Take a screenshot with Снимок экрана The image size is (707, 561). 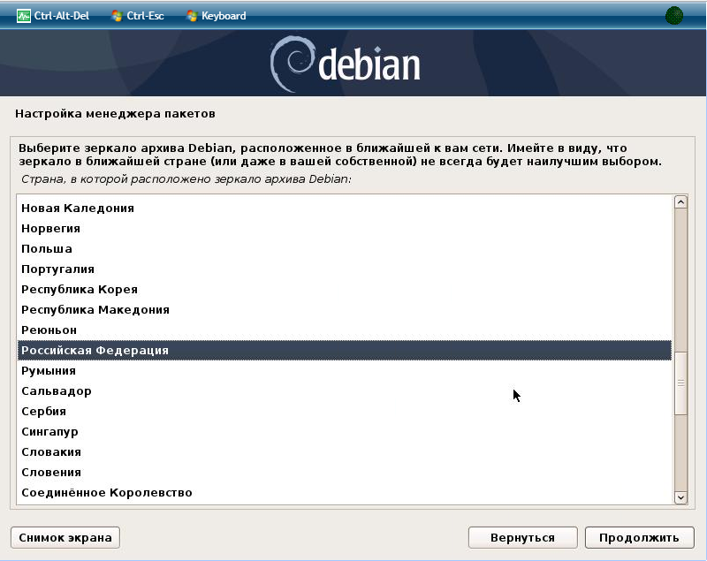[x=65, y=537]
